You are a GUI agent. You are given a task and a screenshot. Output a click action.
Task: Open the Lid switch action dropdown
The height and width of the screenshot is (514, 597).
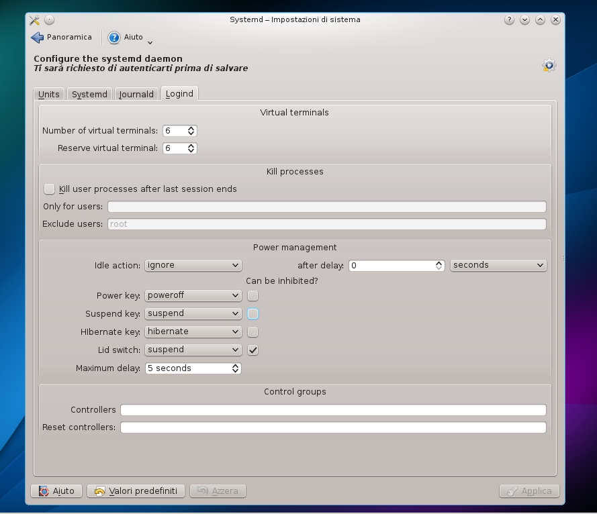[193, 350]
